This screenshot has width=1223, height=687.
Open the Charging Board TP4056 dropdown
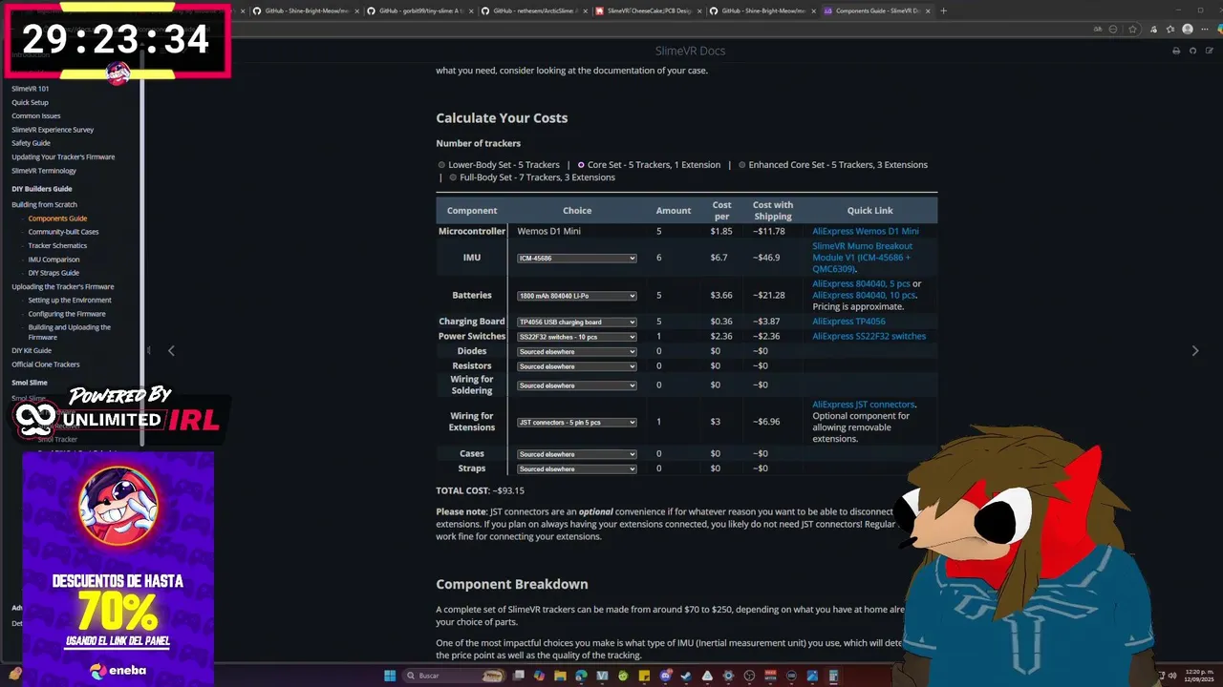(576, 323)
